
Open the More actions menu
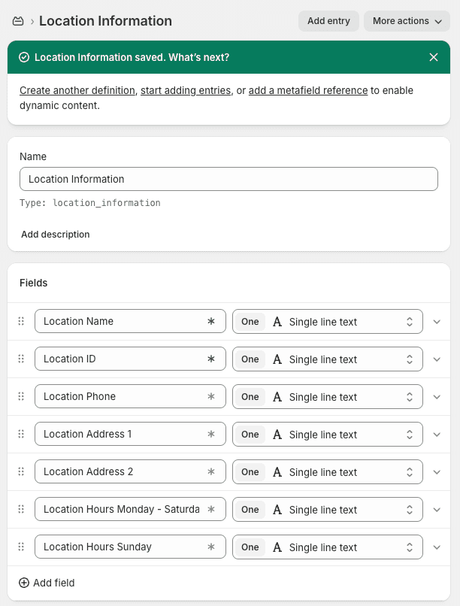pyautogui.click(x=407, y=21)
